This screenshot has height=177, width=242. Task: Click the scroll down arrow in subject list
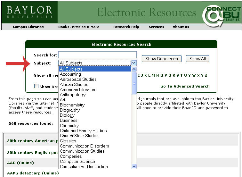[x=134, y=166]
